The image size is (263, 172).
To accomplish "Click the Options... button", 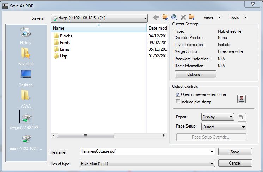I will pyautogui.click(x=196, y=74).
